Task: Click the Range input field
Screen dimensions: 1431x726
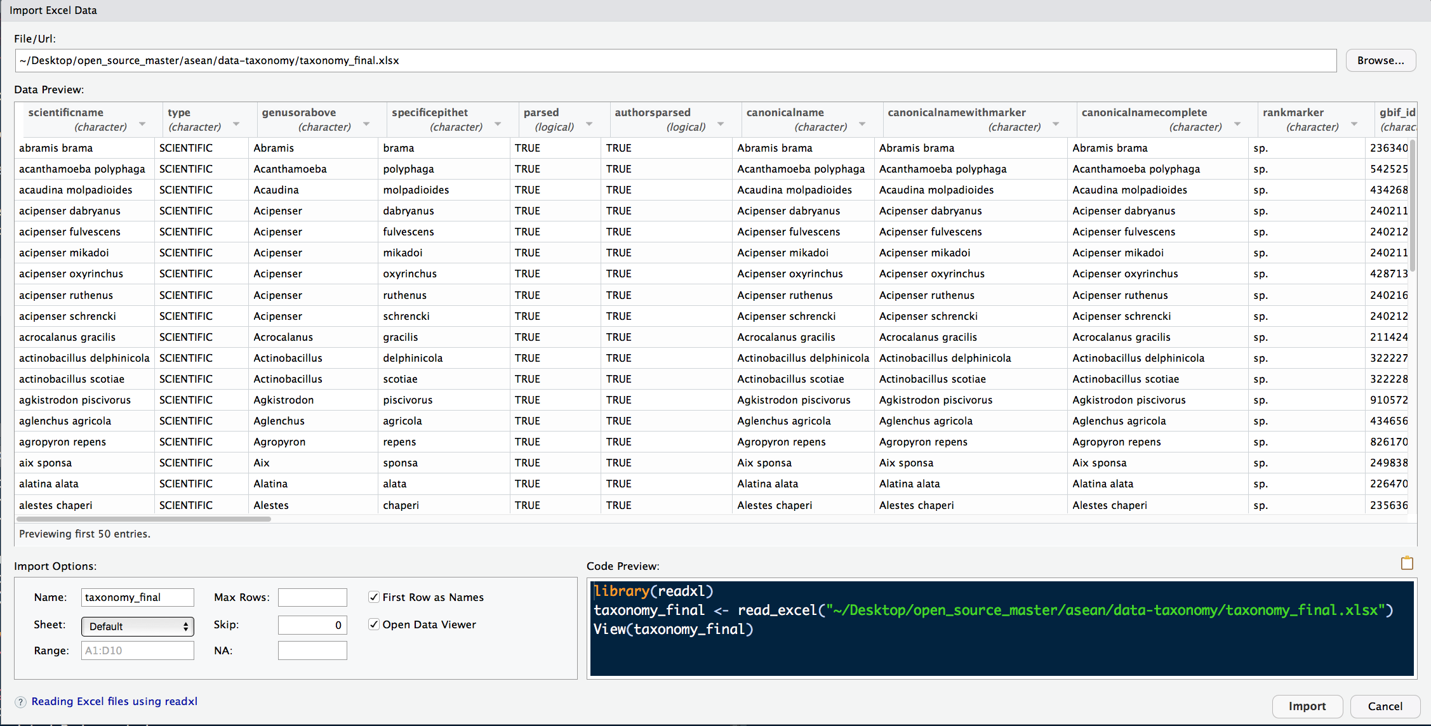Action: click(x=138, y=650)
